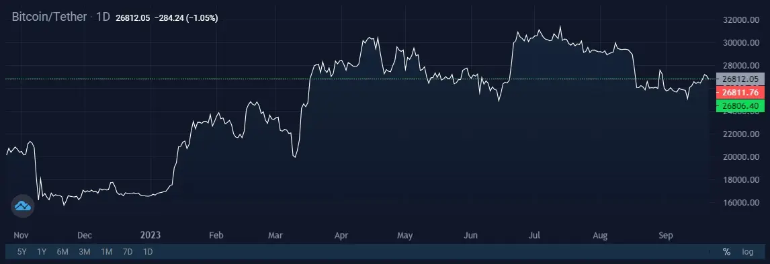Click the 26812.05 value in the header
This screenshot has width=770, height=264.
coord(132,17)
